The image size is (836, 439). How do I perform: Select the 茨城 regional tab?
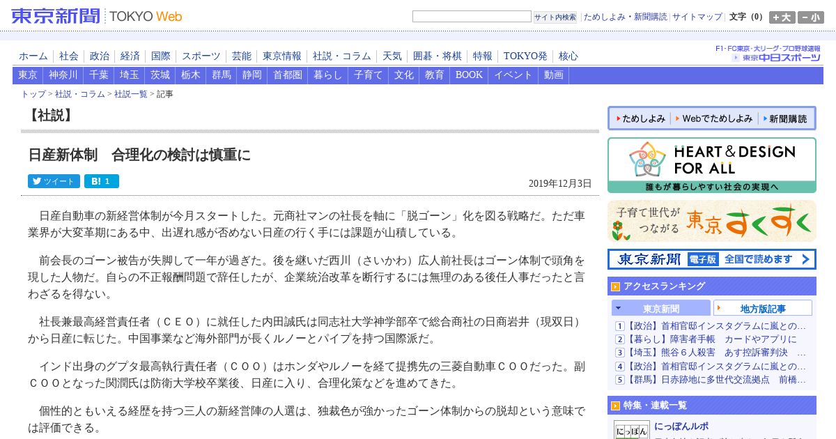[x=160, y=75]
